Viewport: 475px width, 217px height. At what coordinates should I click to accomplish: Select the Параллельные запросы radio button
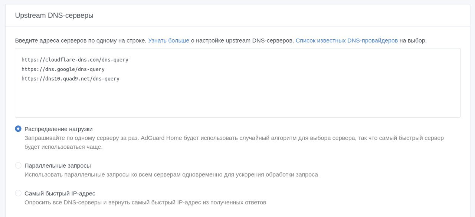18,165
